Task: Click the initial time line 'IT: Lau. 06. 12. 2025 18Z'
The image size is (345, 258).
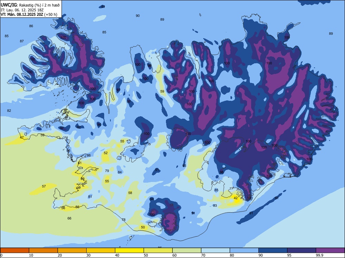Action: [22, 10]
